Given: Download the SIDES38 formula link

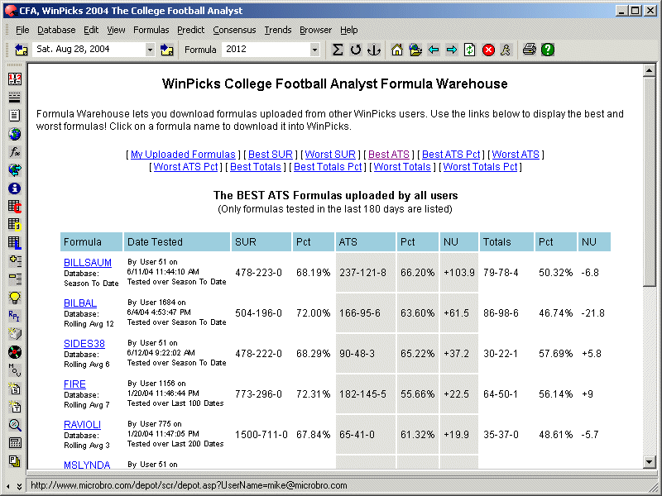Looking at the screenshot, I should pos(84,344).
